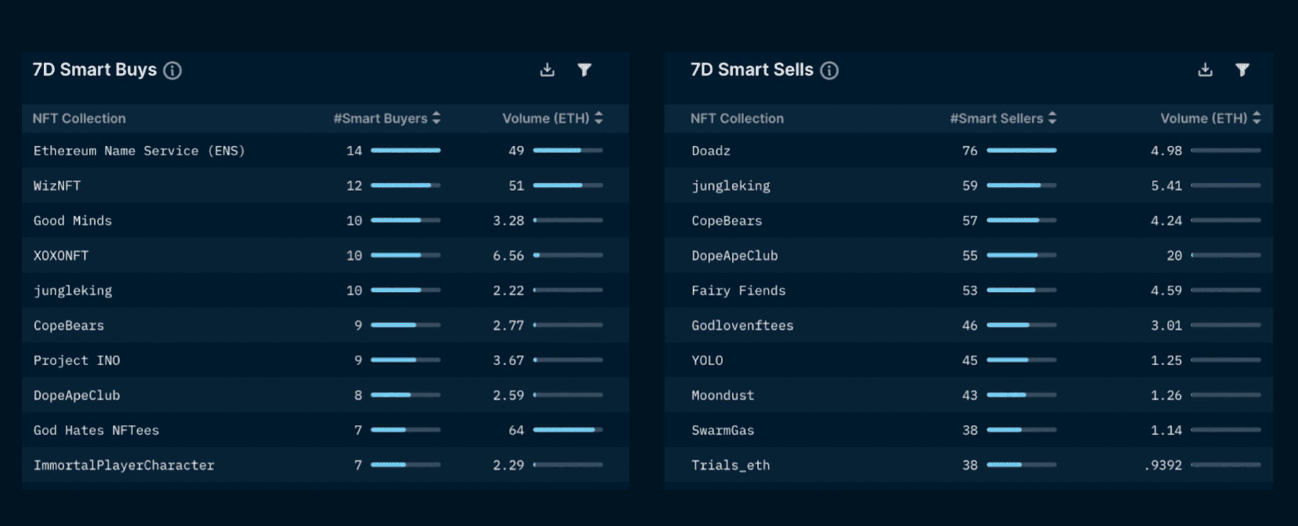The image size is (1298, 526).
Task: Open CopeBears in Smart Buys table
Action: 69,325
